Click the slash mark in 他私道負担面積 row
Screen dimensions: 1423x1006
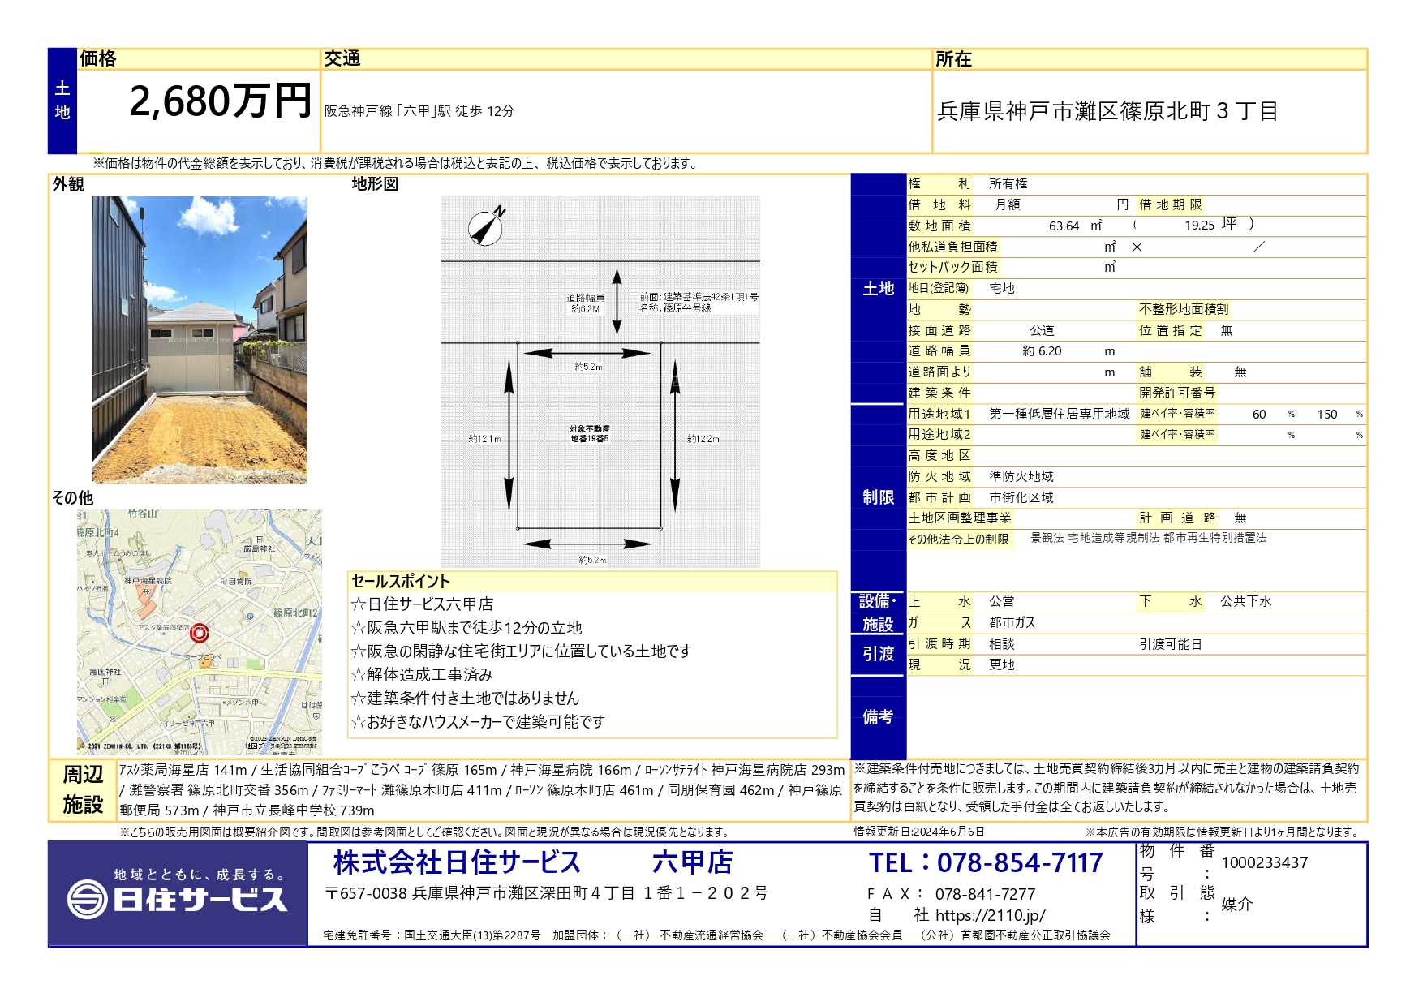(1258, 247)
